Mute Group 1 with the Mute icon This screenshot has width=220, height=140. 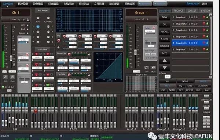pyautogui.click(x=153, y=68)
